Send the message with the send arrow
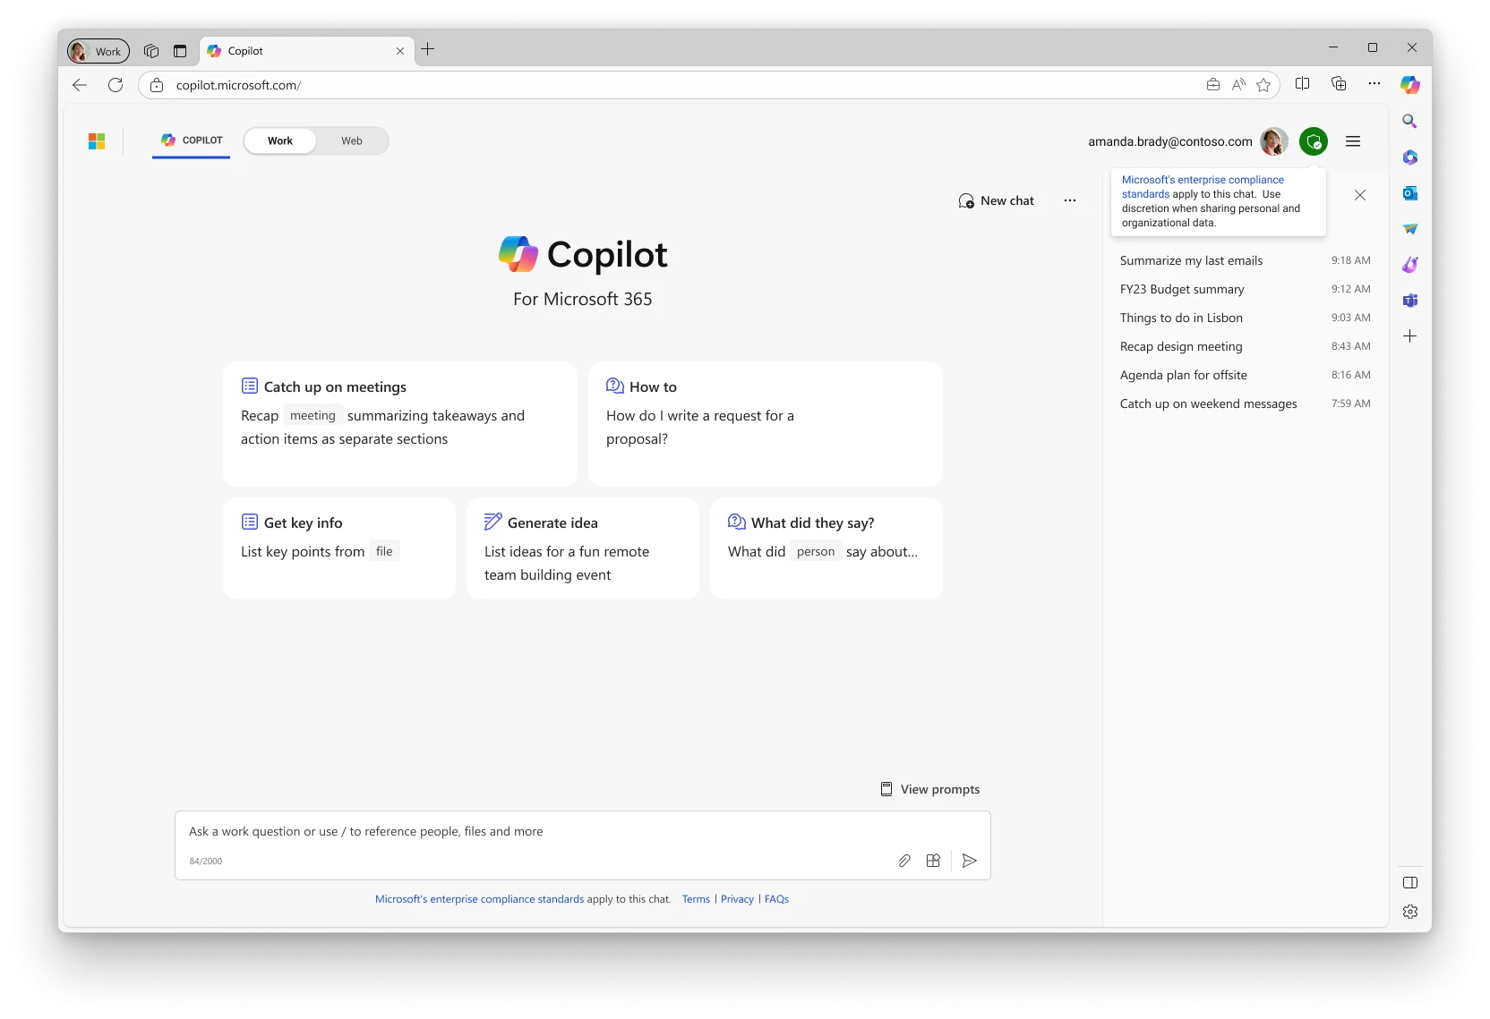 pos(969,861)
